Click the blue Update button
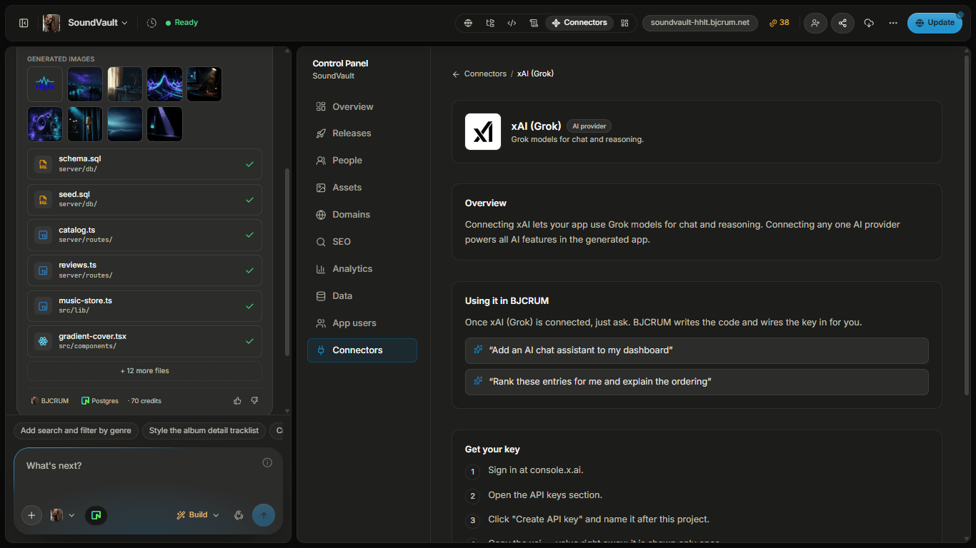This screenshot has height=548, width=976. point(935,23)
